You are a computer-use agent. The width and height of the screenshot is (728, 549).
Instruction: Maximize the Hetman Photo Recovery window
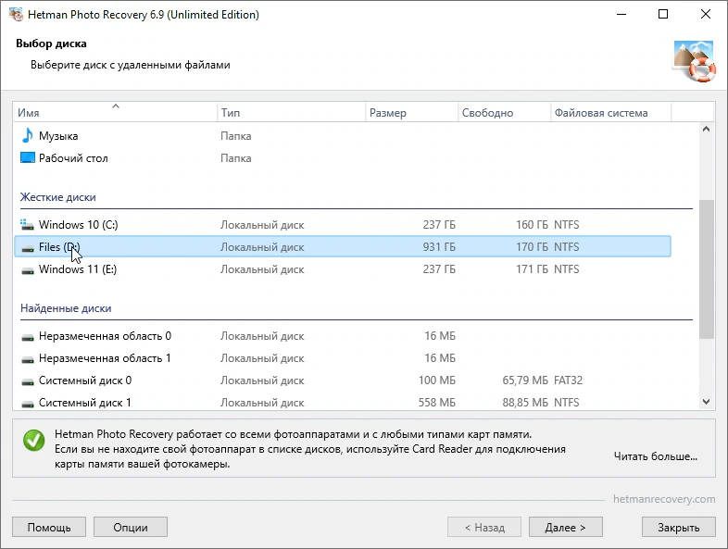[663, 15]
